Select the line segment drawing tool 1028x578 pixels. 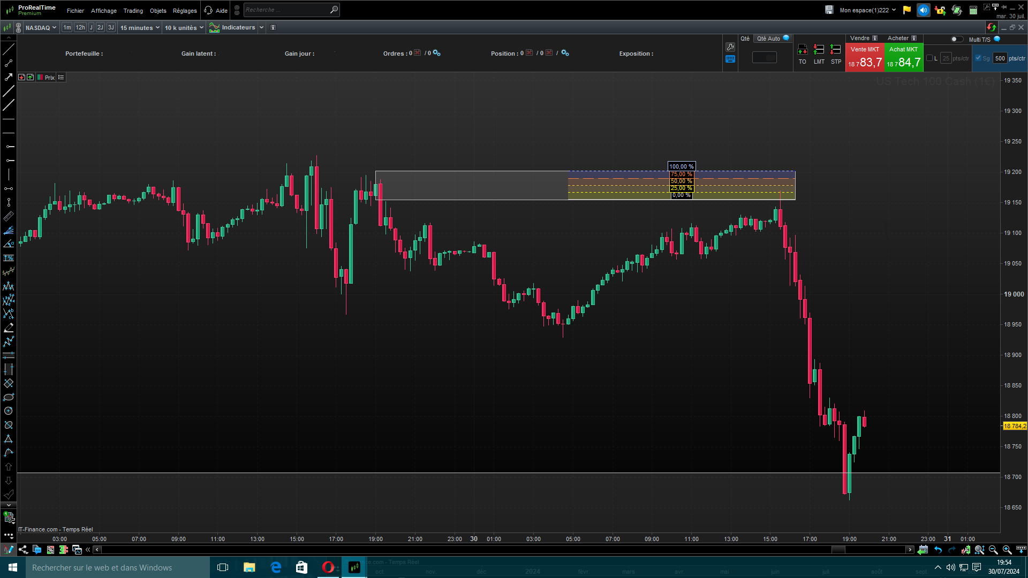(8, 63)
